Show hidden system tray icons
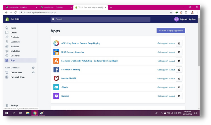This screenshot has width=211, height=125. [161, 113]
